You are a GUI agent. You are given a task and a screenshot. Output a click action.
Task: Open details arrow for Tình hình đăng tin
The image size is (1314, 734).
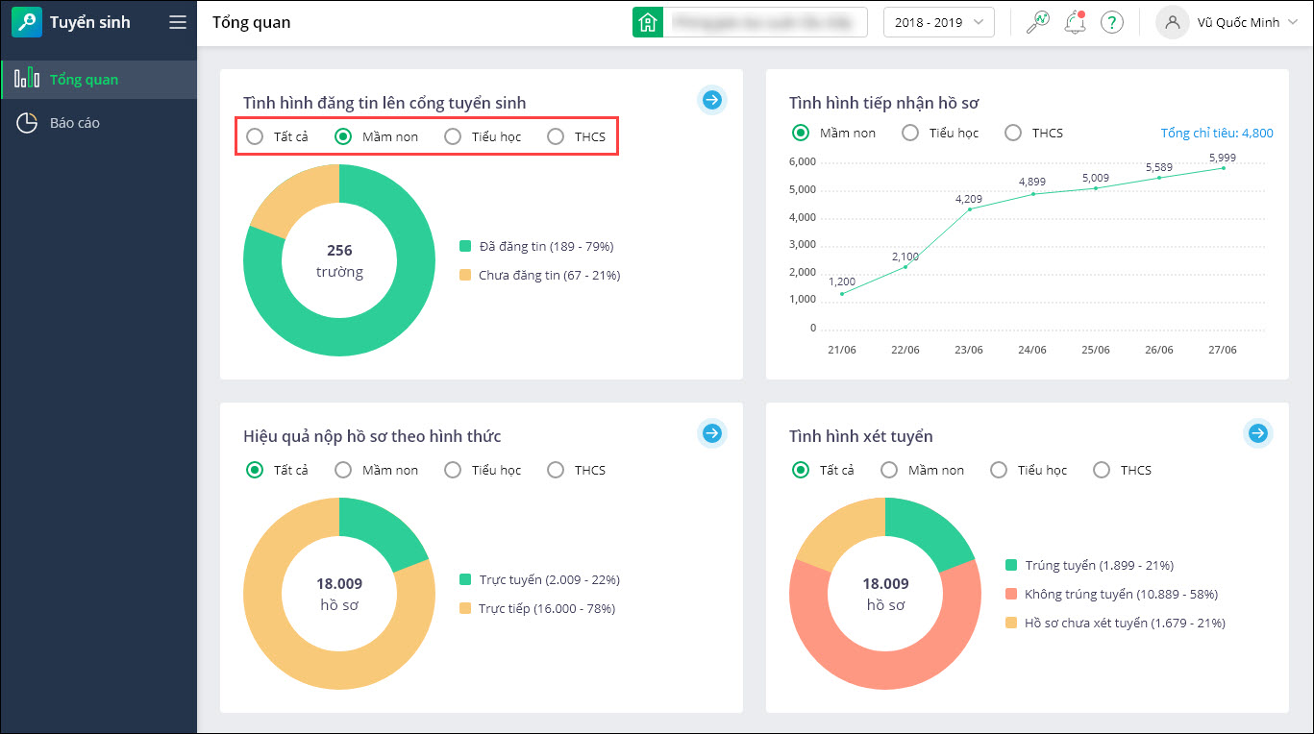point(711,100)
